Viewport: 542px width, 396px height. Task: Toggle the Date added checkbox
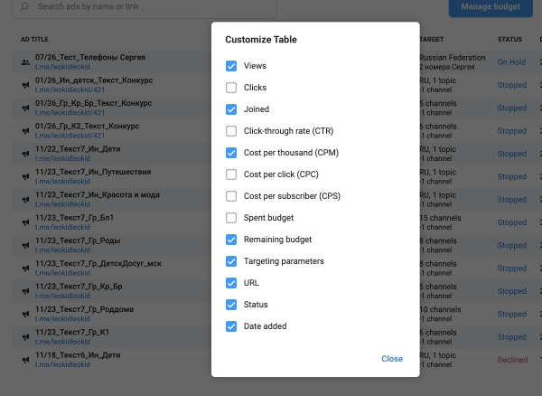tap(231, 326)
